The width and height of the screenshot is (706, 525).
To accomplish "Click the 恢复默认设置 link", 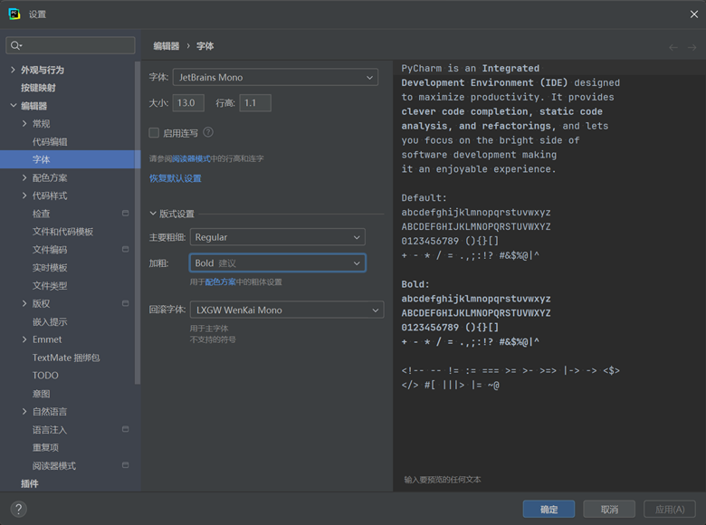I will 176,178.
